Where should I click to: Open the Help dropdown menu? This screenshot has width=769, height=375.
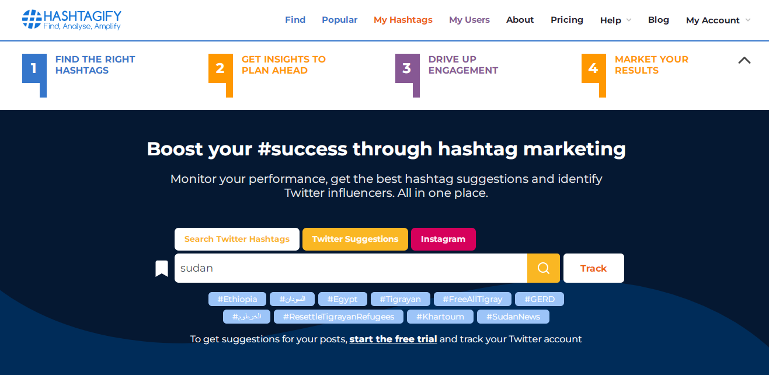(615, 20)
